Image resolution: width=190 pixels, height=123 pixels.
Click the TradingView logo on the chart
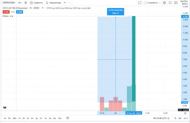click(5, 108)
